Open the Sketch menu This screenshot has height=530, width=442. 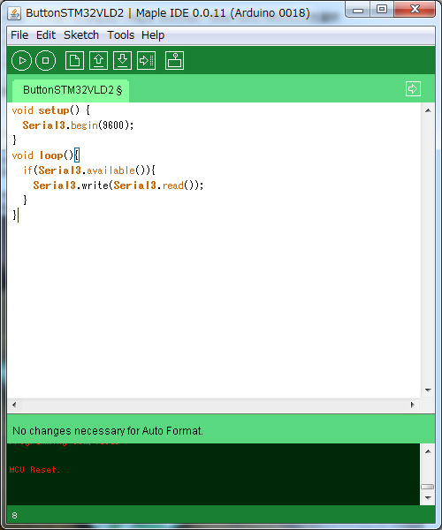click(81, 34)
